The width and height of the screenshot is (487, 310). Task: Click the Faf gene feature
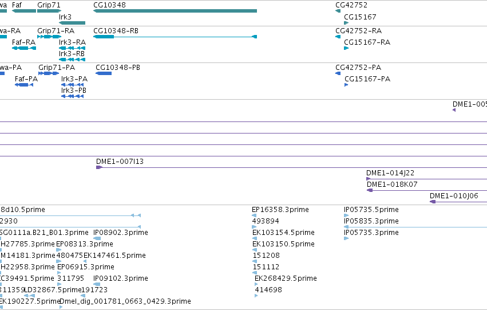[x=24, y=11]
